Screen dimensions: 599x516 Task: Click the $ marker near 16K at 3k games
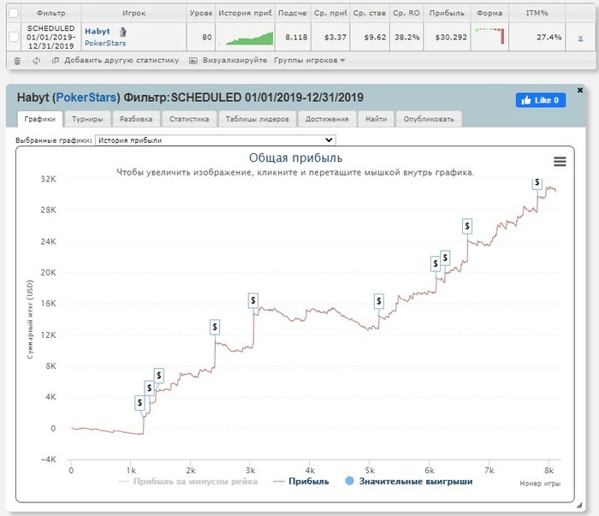[253, 301]
